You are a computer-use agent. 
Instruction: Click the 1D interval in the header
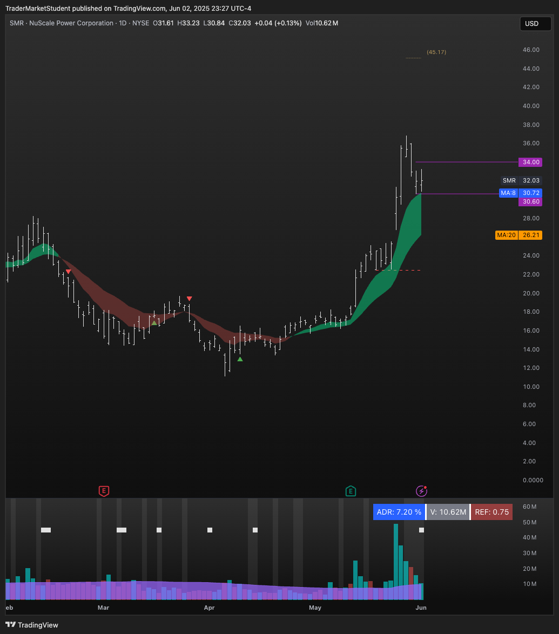click(x=123, y=23)
